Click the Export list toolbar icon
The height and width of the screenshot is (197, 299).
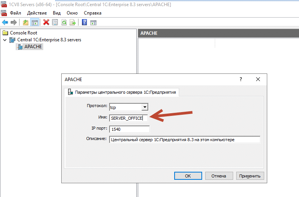click(x=72, y=23)
